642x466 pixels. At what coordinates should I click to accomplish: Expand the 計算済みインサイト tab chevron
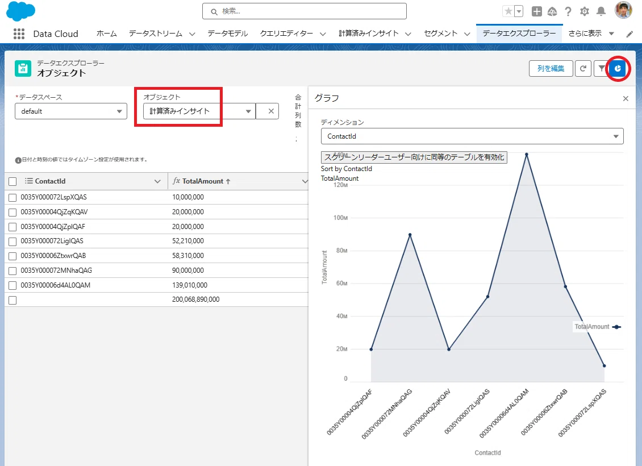coord(408,34)
